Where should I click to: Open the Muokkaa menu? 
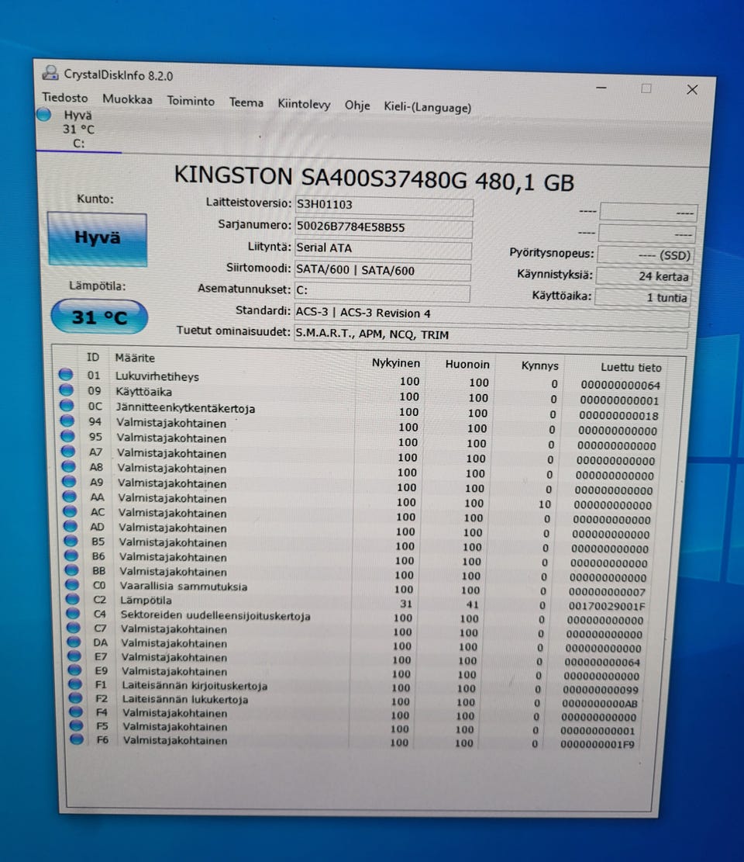[127, 99]
